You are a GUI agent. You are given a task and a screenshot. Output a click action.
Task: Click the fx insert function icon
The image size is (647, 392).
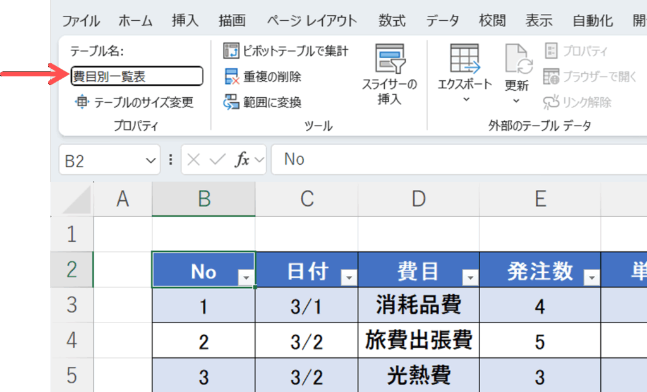coord(242,160)
